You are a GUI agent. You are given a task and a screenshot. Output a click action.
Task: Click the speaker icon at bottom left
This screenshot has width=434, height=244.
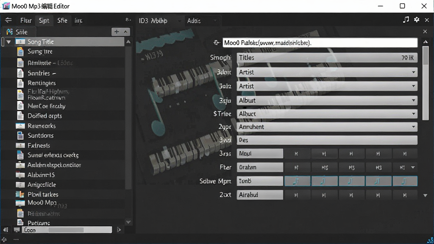6,230
